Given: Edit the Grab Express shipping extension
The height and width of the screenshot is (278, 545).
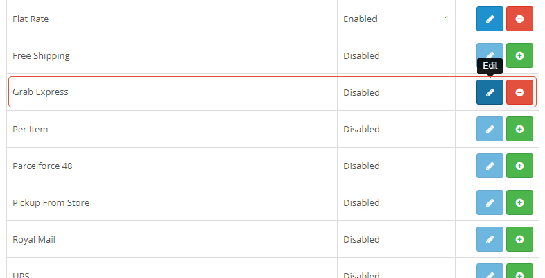Looking at the screenshot, I should pos(490,92).
